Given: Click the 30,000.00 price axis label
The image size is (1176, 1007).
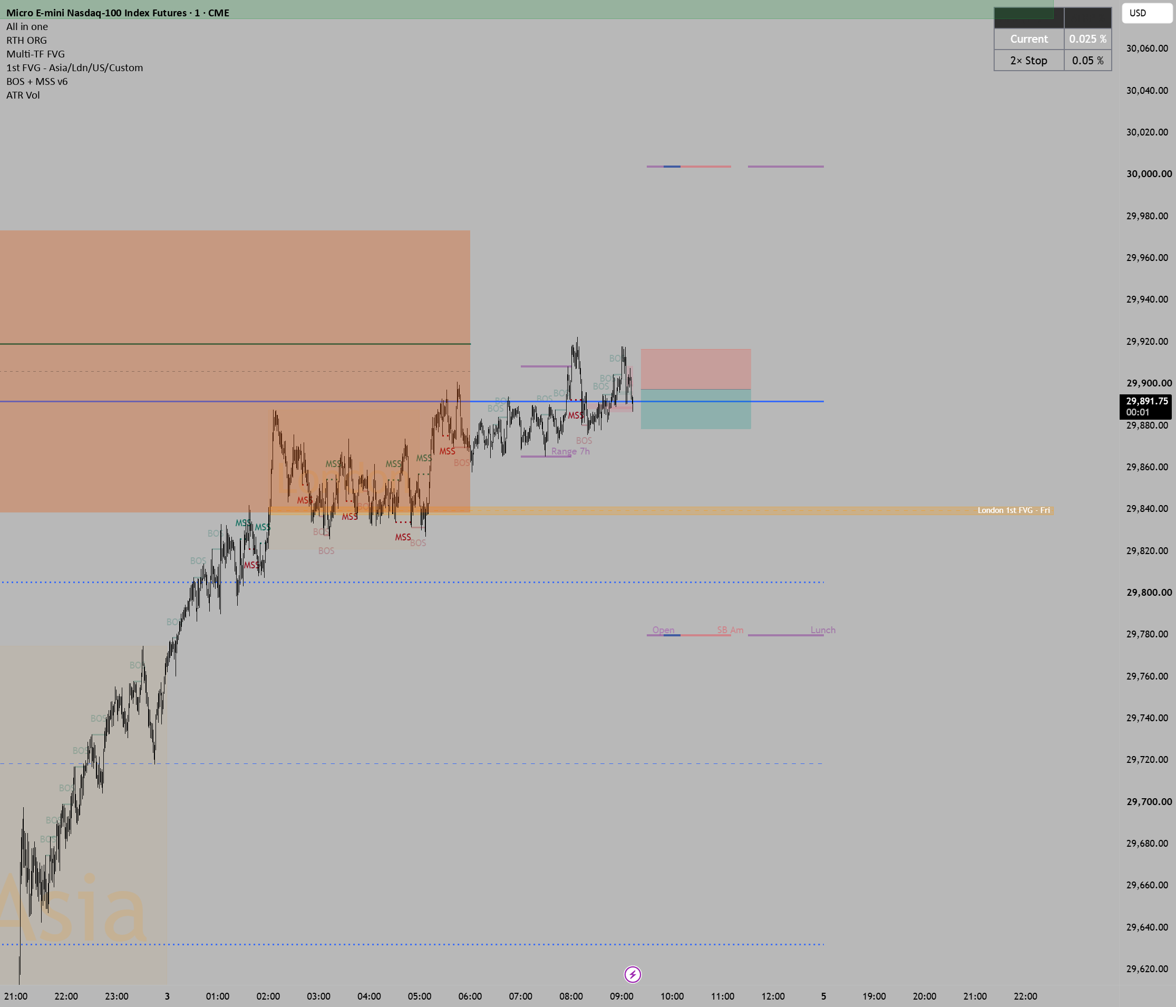Looking at the screenshot, I should [1149, 173].
